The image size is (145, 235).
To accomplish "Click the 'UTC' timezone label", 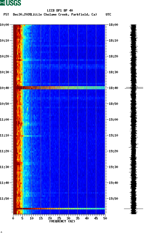I will pos(108,14).
